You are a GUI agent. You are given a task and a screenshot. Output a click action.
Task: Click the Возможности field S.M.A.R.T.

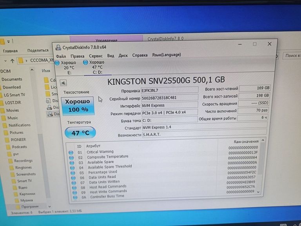(x=204, y=133)
